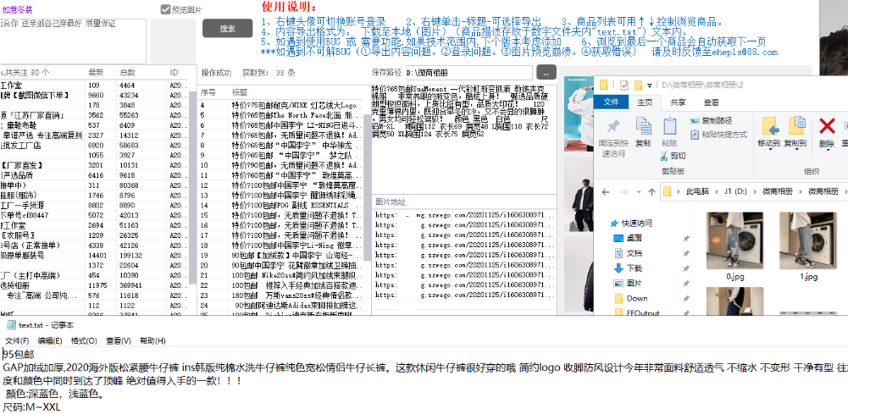Click the 复制 copy icon in Explorer ribbon
The height and width of the screenshot is (414, 870).
[643, 126]
